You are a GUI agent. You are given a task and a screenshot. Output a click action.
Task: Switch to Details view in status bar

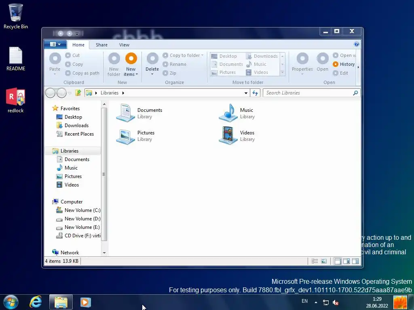coord(315,261)
